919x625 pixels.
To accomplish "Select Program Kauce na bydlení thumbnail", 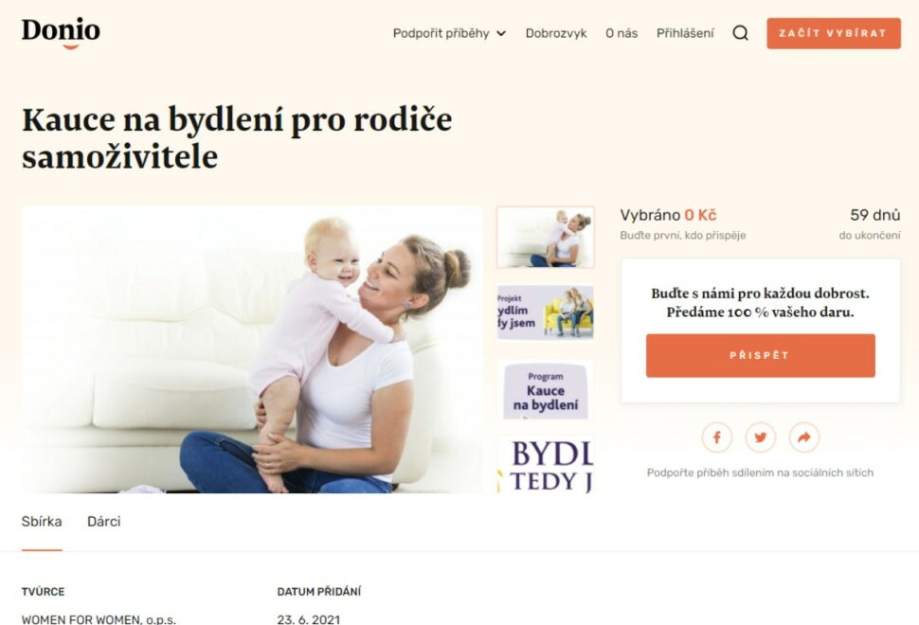I will (x=545, y=391).
